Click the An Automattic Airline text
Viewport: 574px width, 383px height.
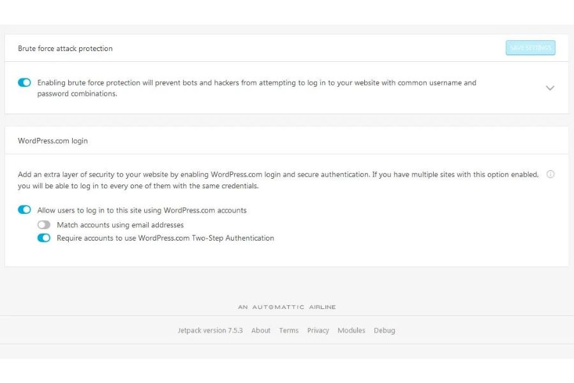pyautogui.click(x=287, y=307)
